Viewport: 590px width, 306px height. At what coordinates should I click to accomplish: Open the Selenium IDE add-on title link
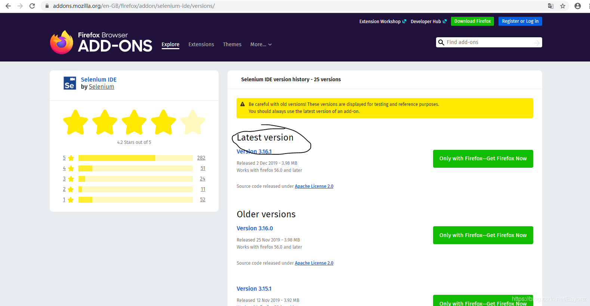tap(99, 79)
